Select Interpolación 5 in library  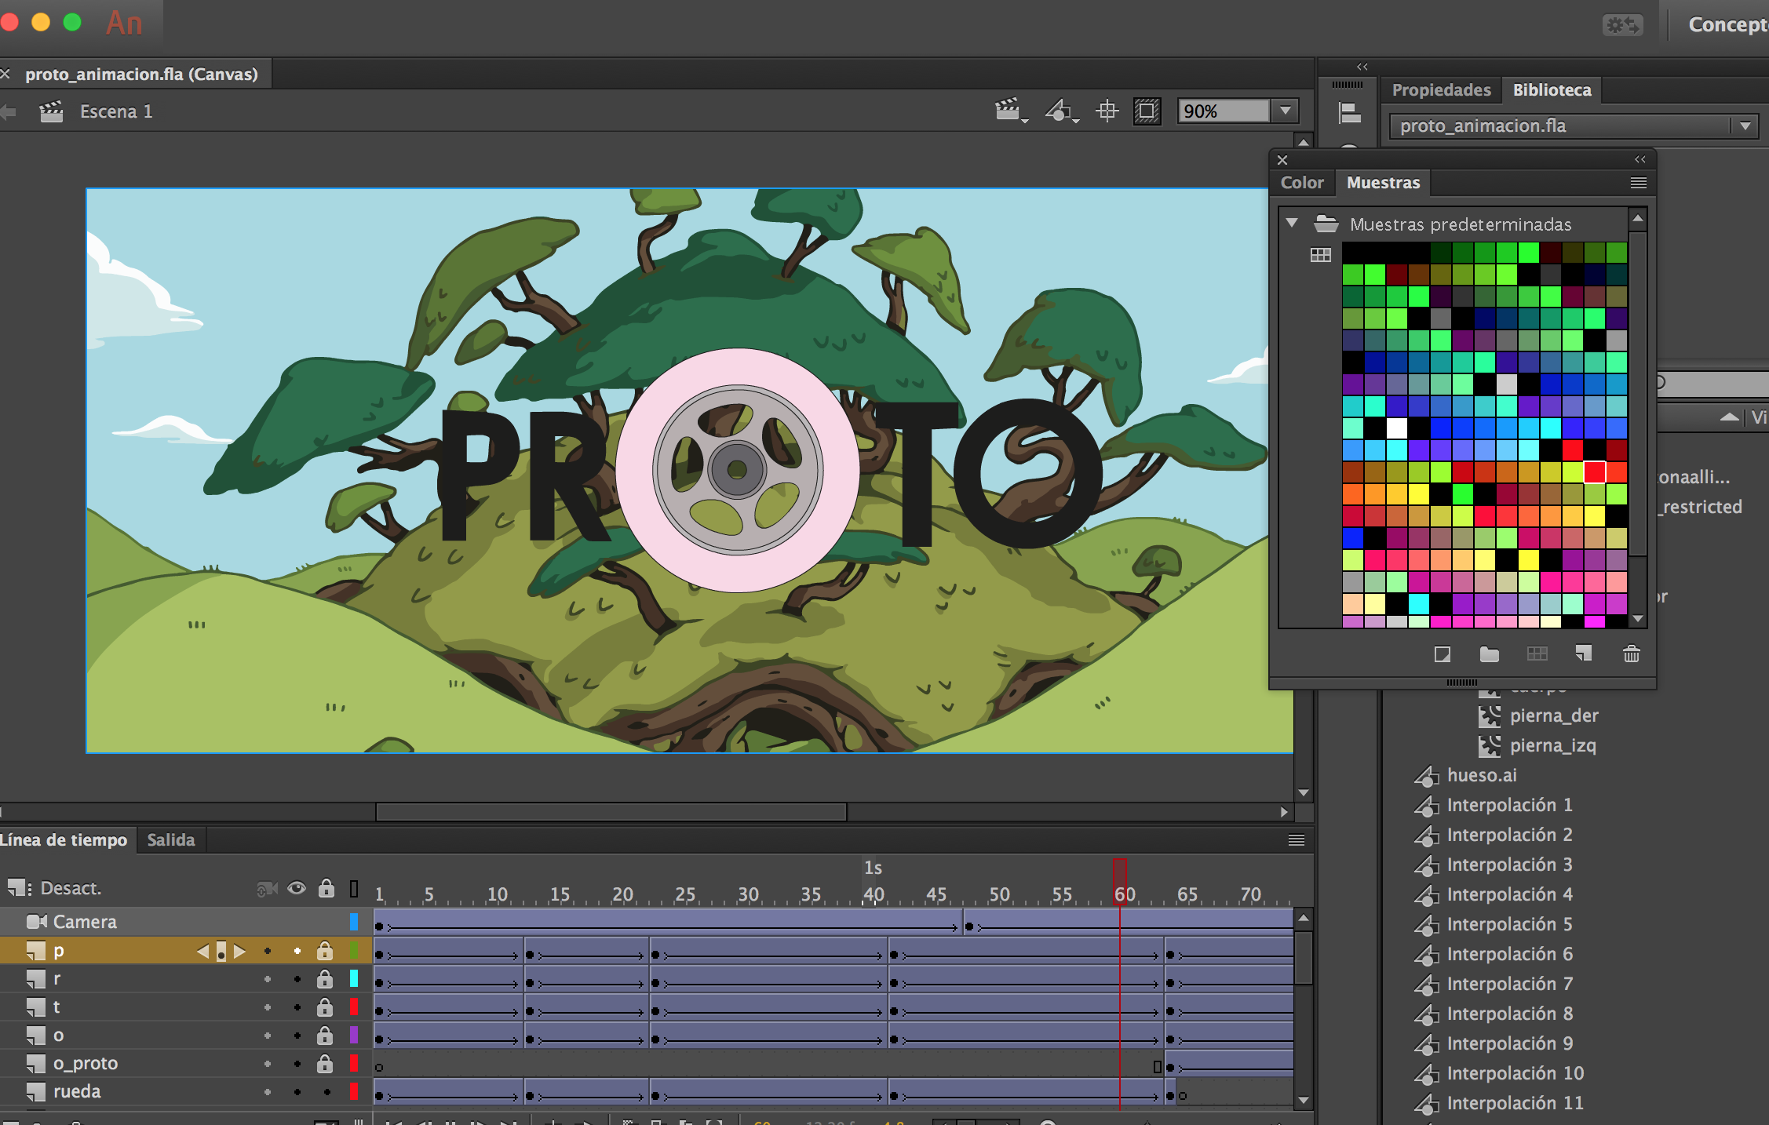[1509, 924]
